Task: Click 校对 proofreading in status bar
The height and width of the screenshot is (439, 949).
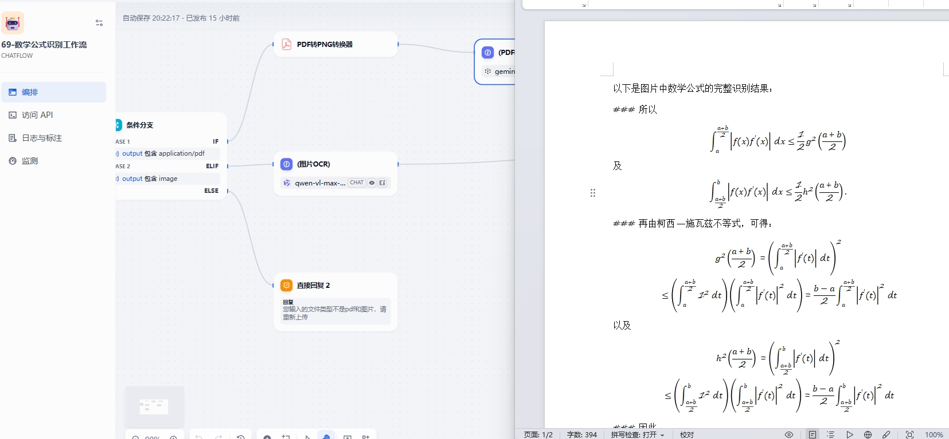Action: click(x=687, y=434)
